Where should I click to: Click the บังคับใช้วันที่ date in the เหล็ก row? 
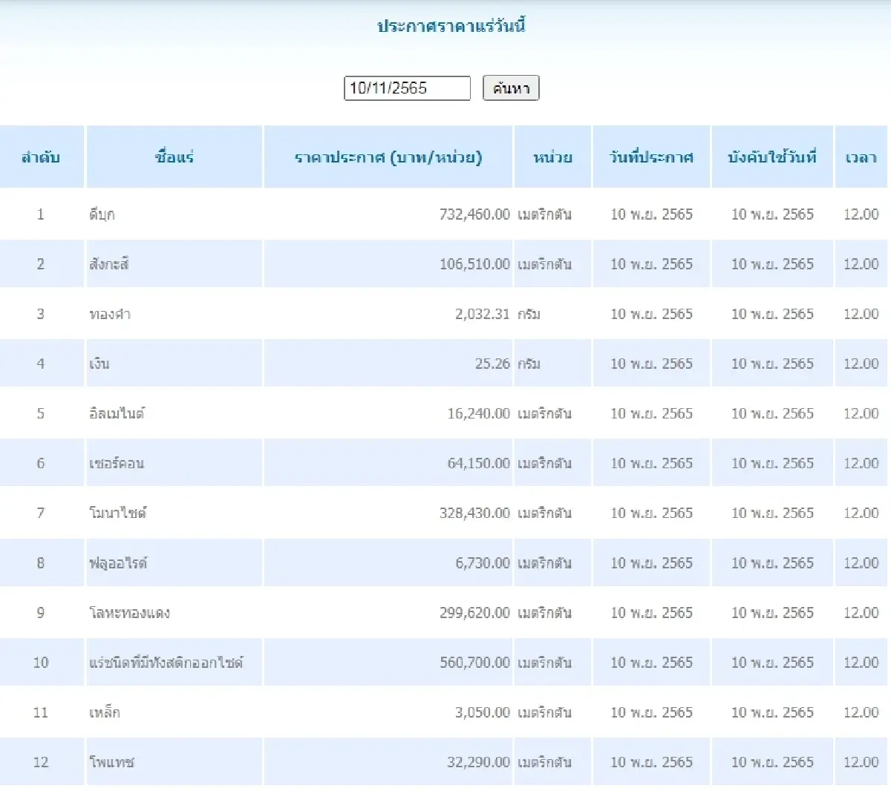pyautogui.click(x=772, y=712)
